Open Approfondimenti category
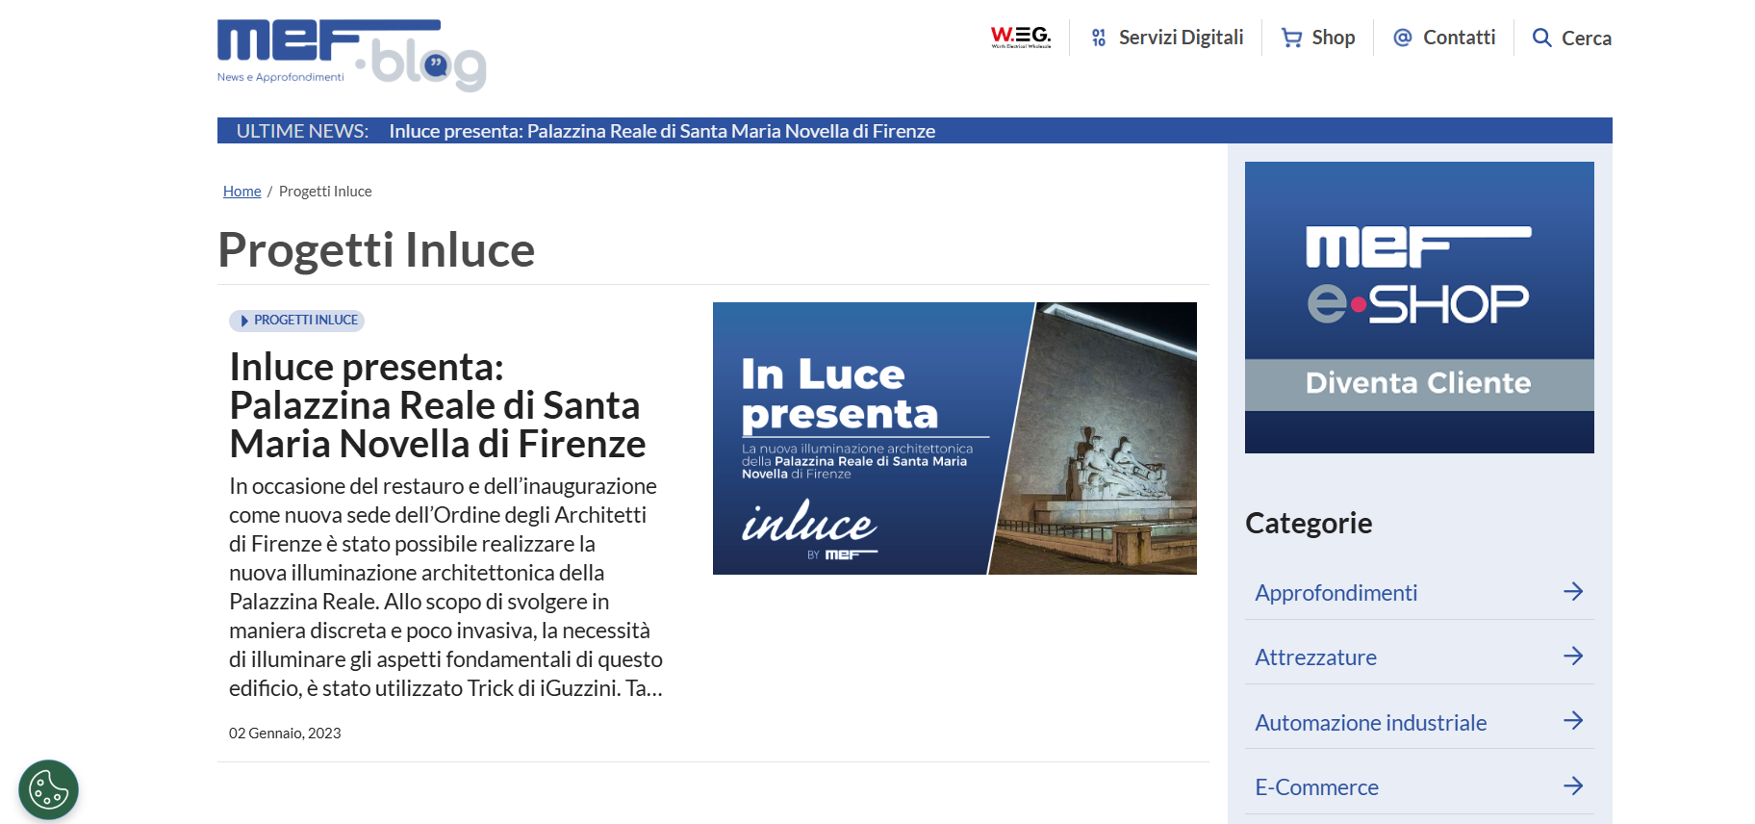The height and width of the screenshot is (824, 1755). coord(1336,593)
